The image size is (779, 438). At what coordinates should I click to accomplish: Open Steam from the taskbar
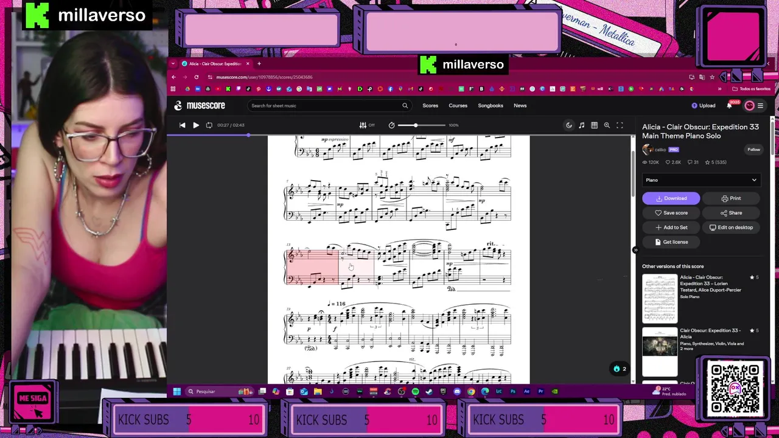coord(429,391)
